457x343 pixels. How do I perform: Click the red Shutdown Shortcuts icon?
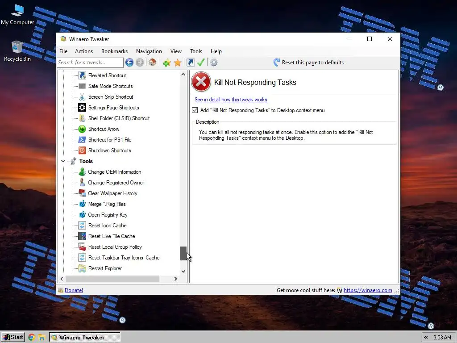point(82,151)
